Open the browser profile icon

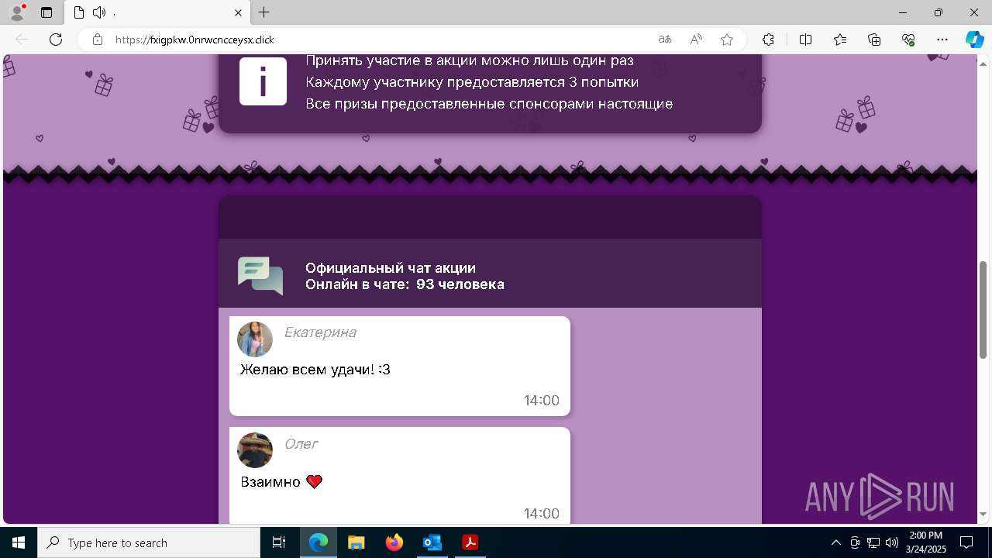coord(16,12)
